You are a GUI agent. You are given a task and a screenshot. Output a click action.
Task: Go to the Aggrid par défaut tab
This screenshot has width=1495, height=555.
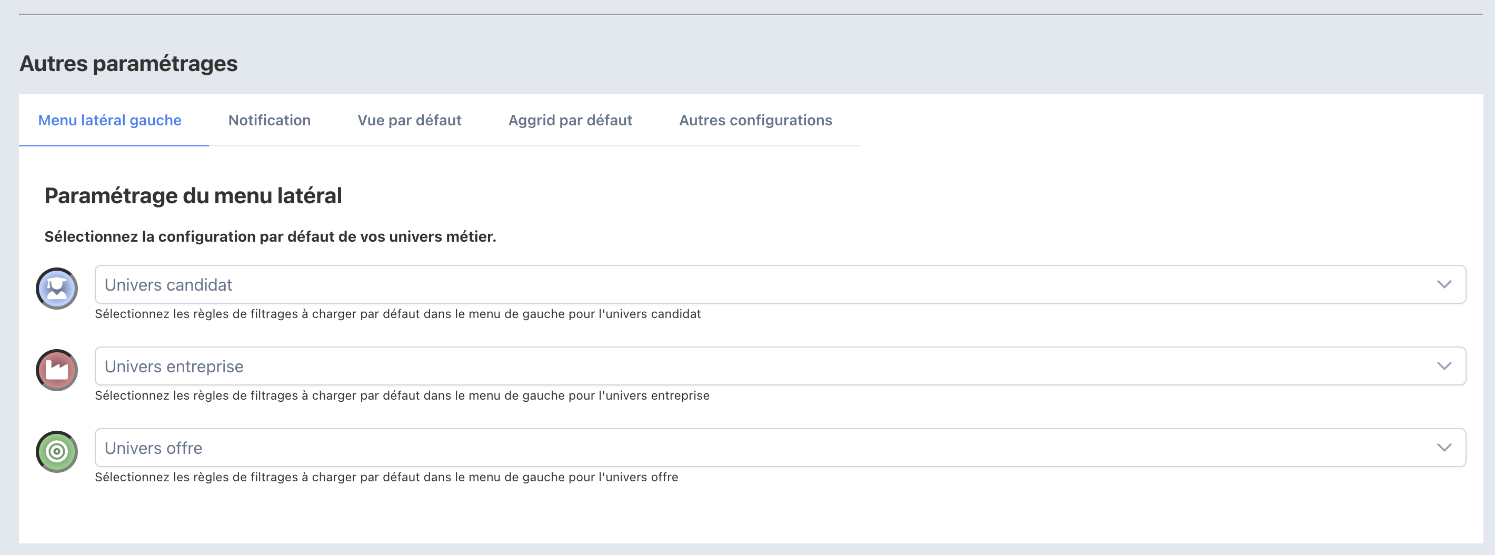(570, 120)
